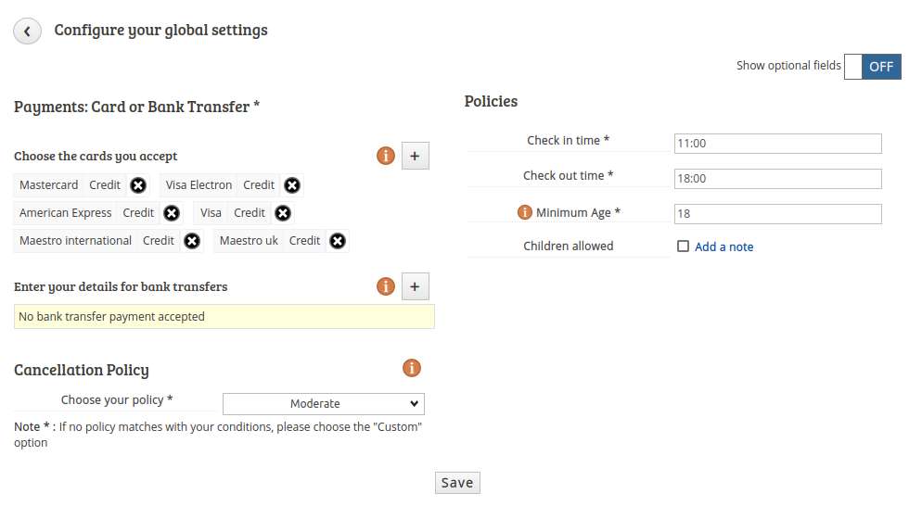This screenshot has height=506, width=909.
Task: View the Minimum Age info tooltip
Action: click(x=525, y=212)
